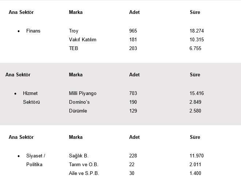
Task: Select the Hizmet sector label
Action: coord(30,93)
